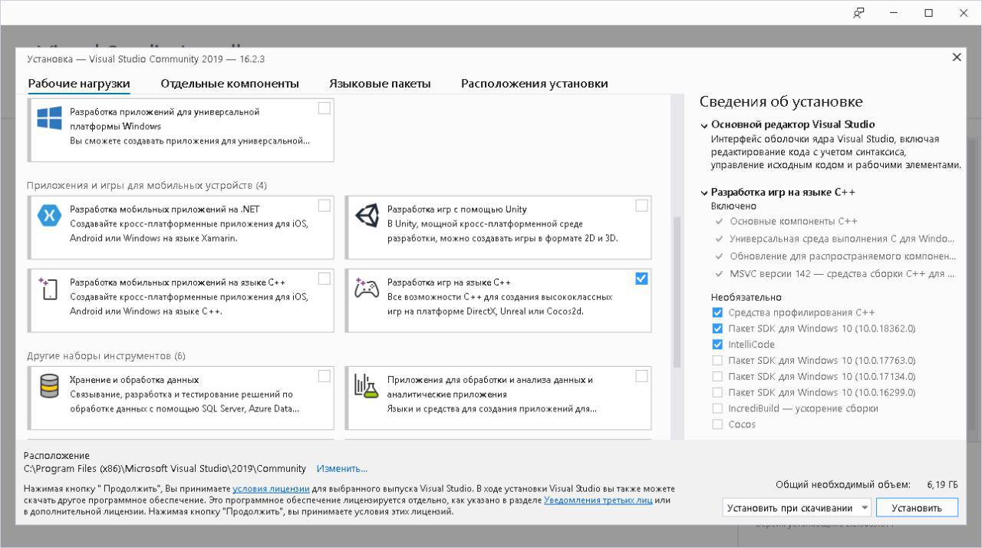Click the C++ game development gamepad icon
This screenshot has width=982, height=548.
(367, 289)
